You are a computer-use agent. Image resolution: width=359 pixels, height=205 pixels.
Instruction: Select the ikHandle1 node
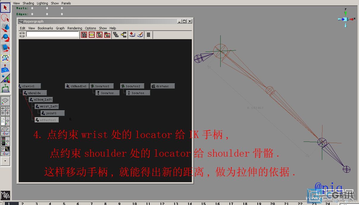tap(77, 86)
